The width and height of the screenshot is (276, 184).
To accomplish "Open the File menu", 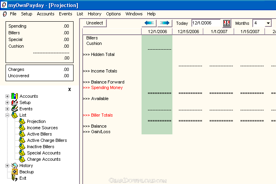I will click(13, 14).
